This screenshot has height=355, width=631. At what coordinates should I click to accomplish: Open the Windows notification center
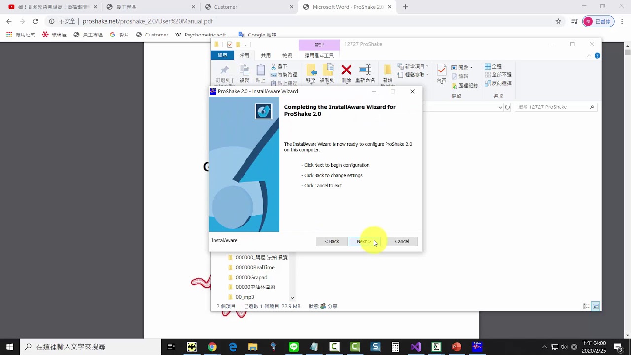pyautogui.click(x=618, y=347)
